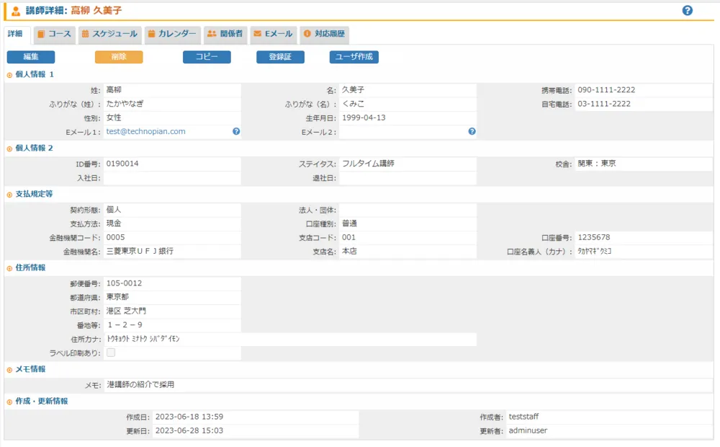Click the birth date 1999-04-13
The width and height of the screenshot is (720, 447).
pos(364,118)
